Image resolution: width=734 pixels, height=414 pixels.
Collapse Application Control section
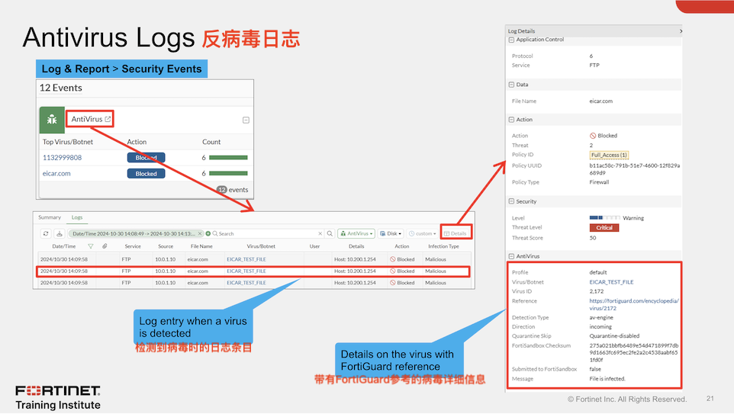(x=511, y=40)
